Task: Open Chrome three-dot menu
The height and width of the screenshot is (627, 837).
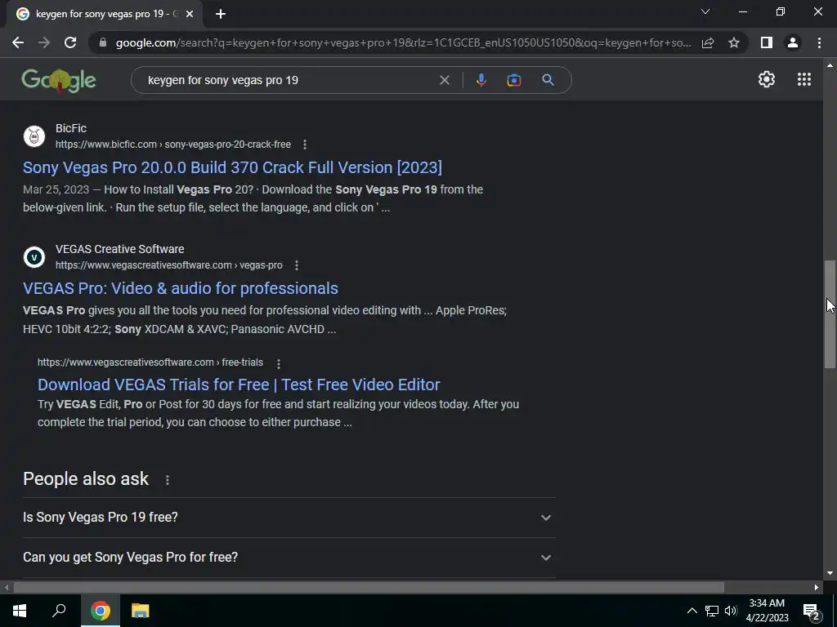Action: click(x=819, y=42)
